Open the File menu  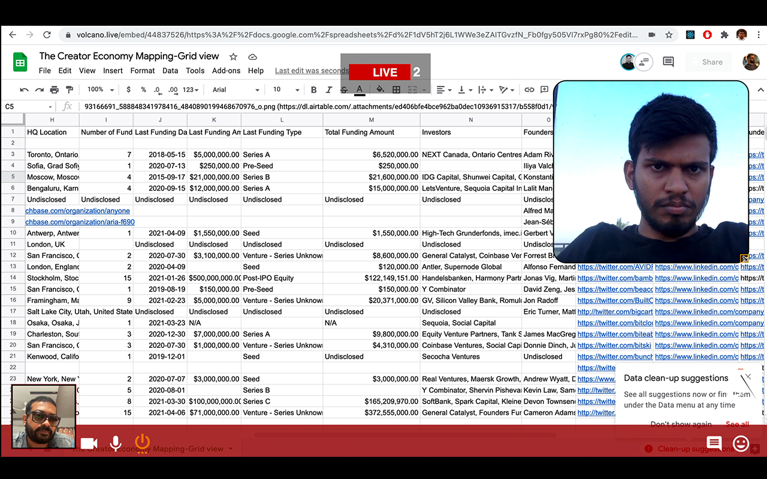(45, 71)
